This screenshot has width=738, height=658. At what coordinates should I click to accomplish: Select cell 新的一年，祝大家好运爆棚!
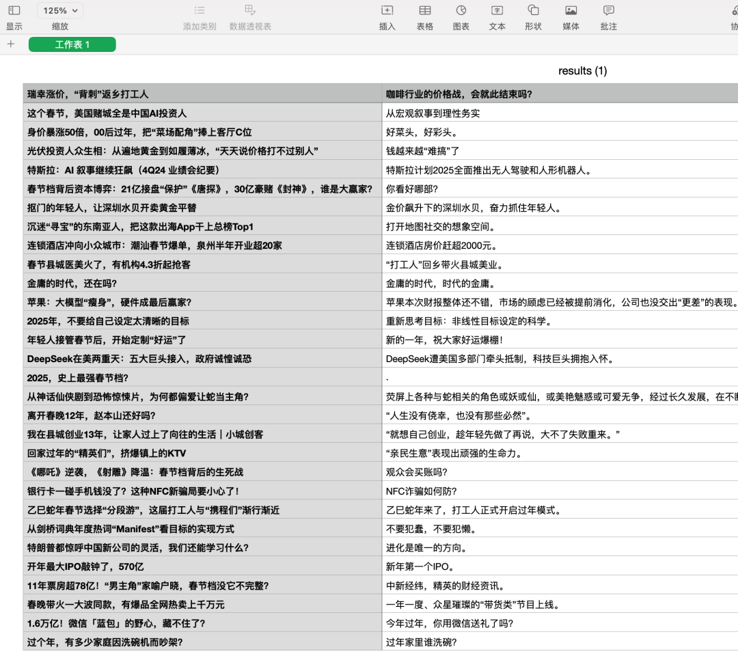[560, 340]
